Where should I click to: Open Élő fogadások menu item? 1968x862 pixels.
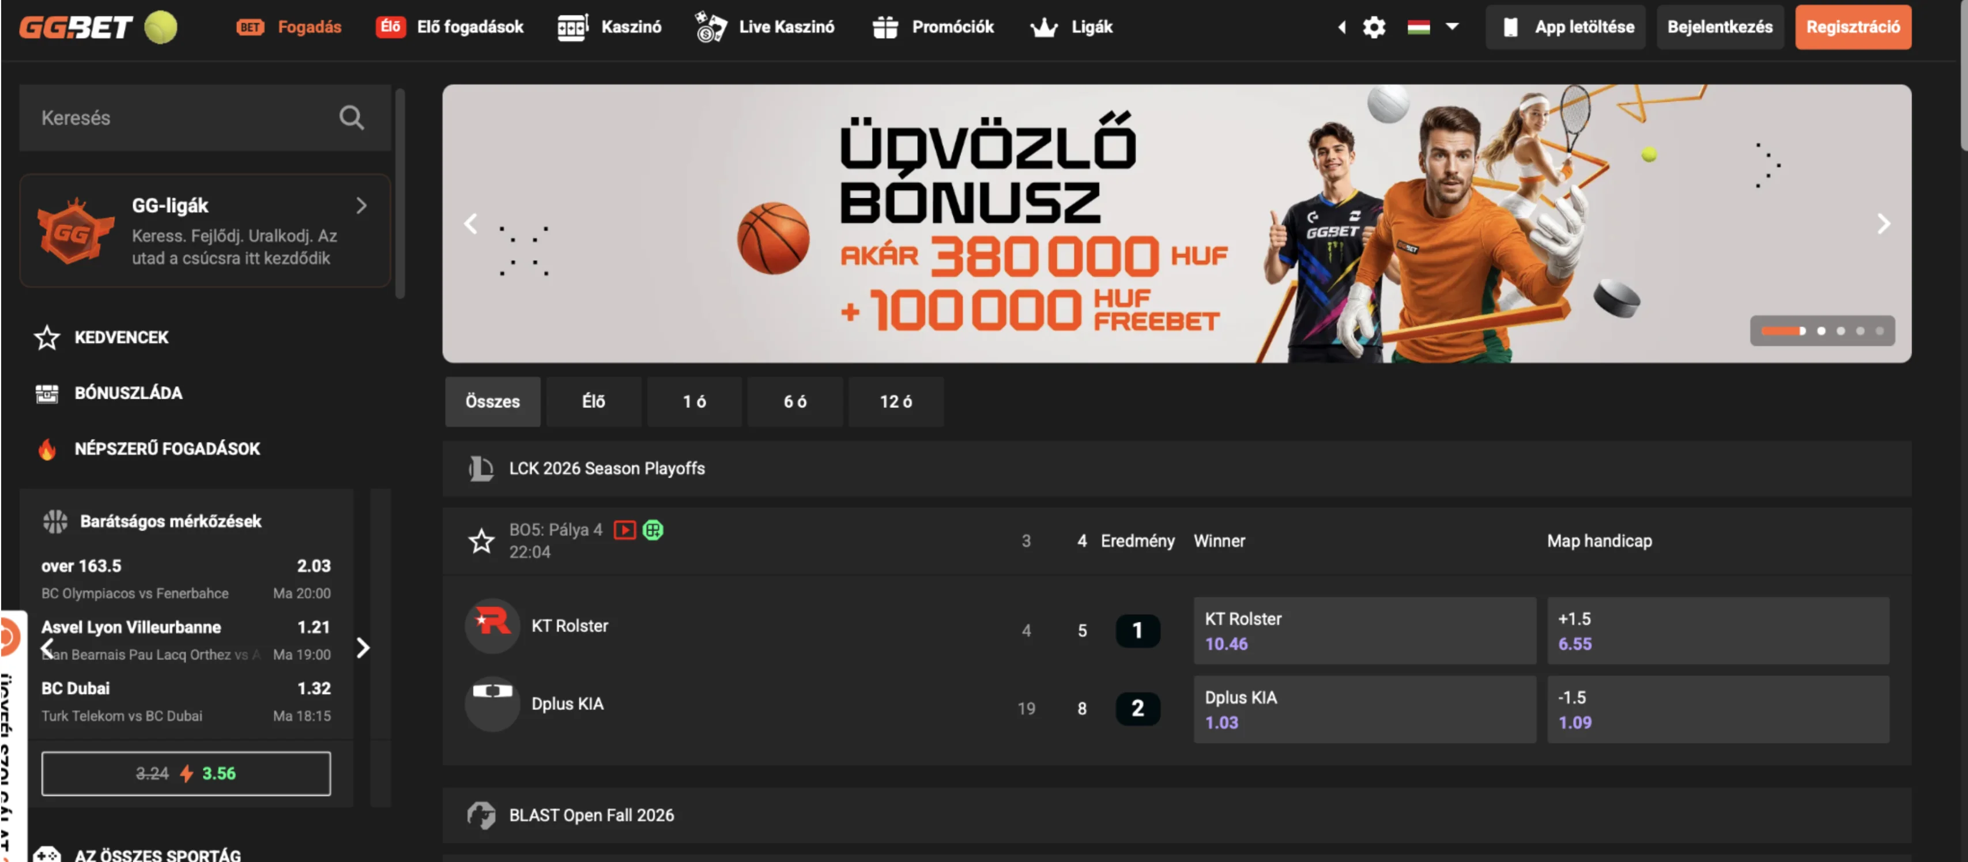450,28
